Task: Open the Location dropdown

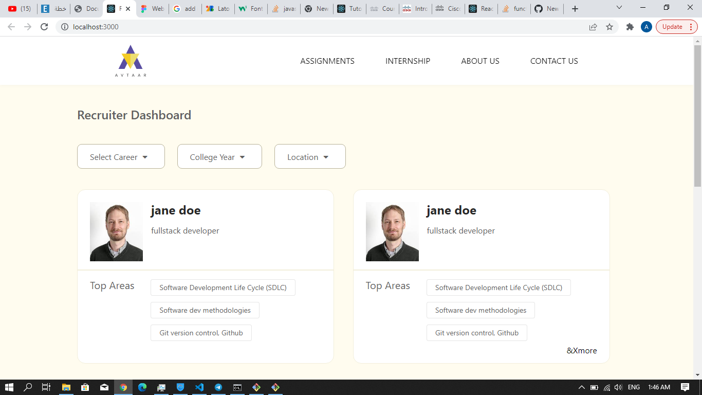Action: [x=310, y=156]
